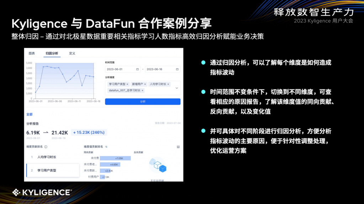Open the start date calendar picker icon
Viewport: 364px width, 204px height.
[x=137, y=69]
